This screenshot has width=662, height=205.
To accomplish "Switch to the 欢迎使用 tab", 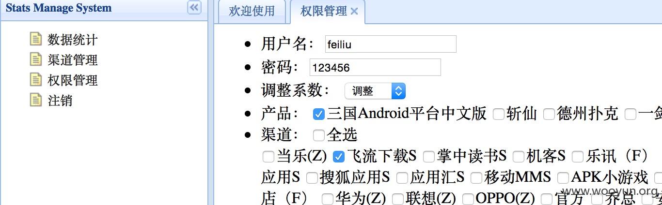I will [x=252, y=11].
